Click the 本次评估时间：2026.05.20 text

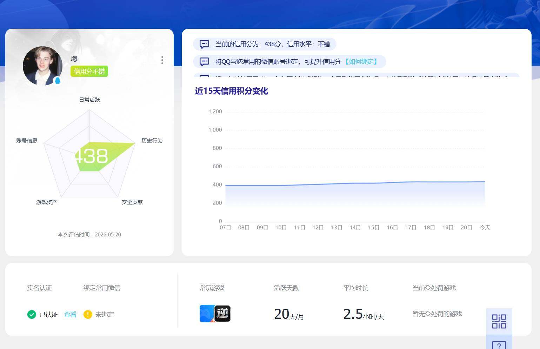(x=89, y=235)
